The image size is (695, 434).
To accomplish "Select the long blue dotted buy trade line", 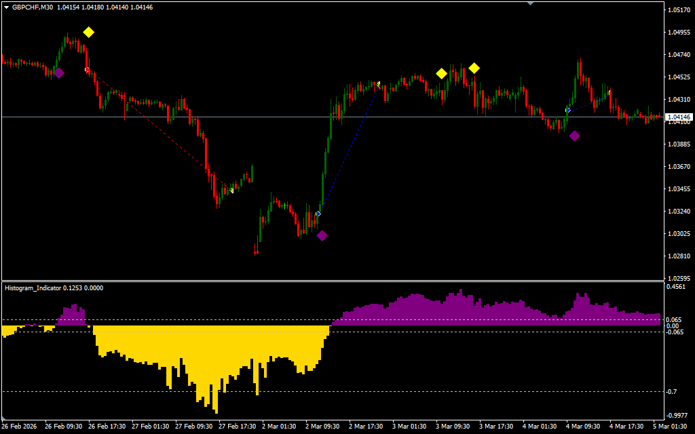I will coord(348,149).
